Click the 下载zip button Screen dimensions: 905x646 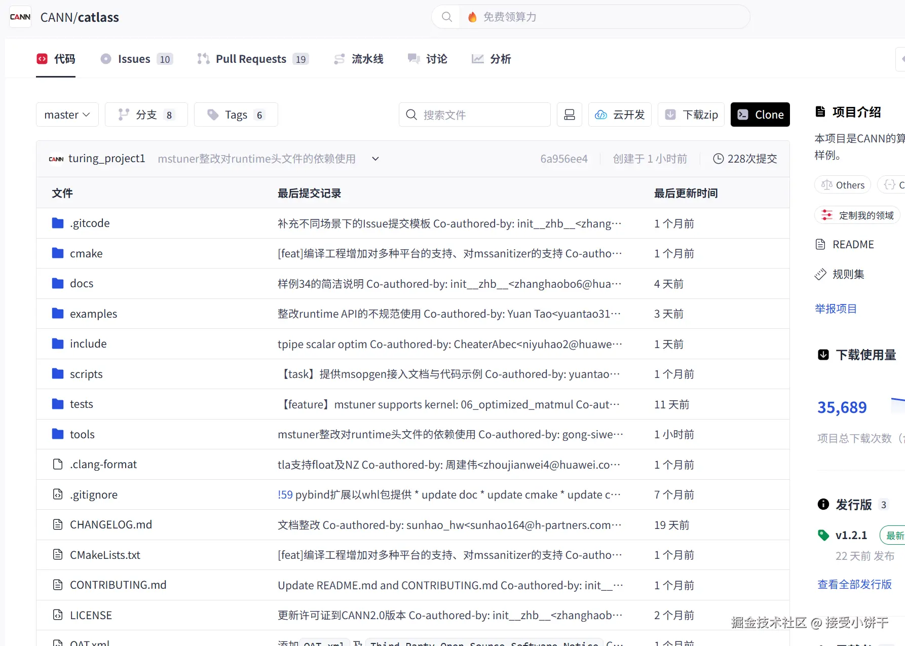coord(691,115)
